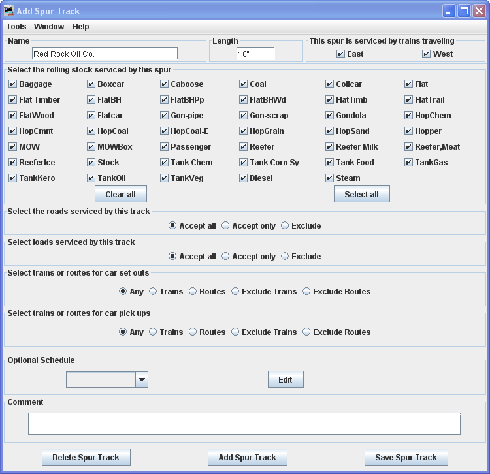Open the Window menu
Screen dimensions: 490x474
coord(49,27)
